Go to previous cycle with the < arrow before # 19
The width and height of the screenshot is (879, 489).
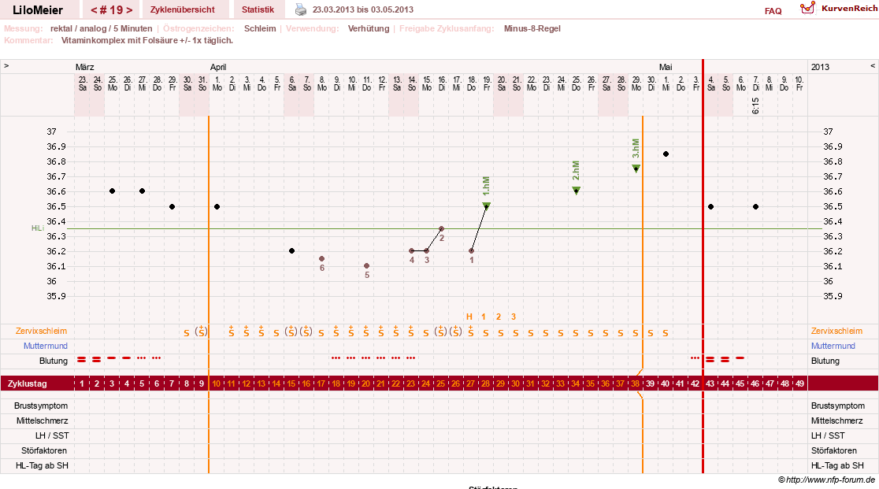(x=94, y=10)
